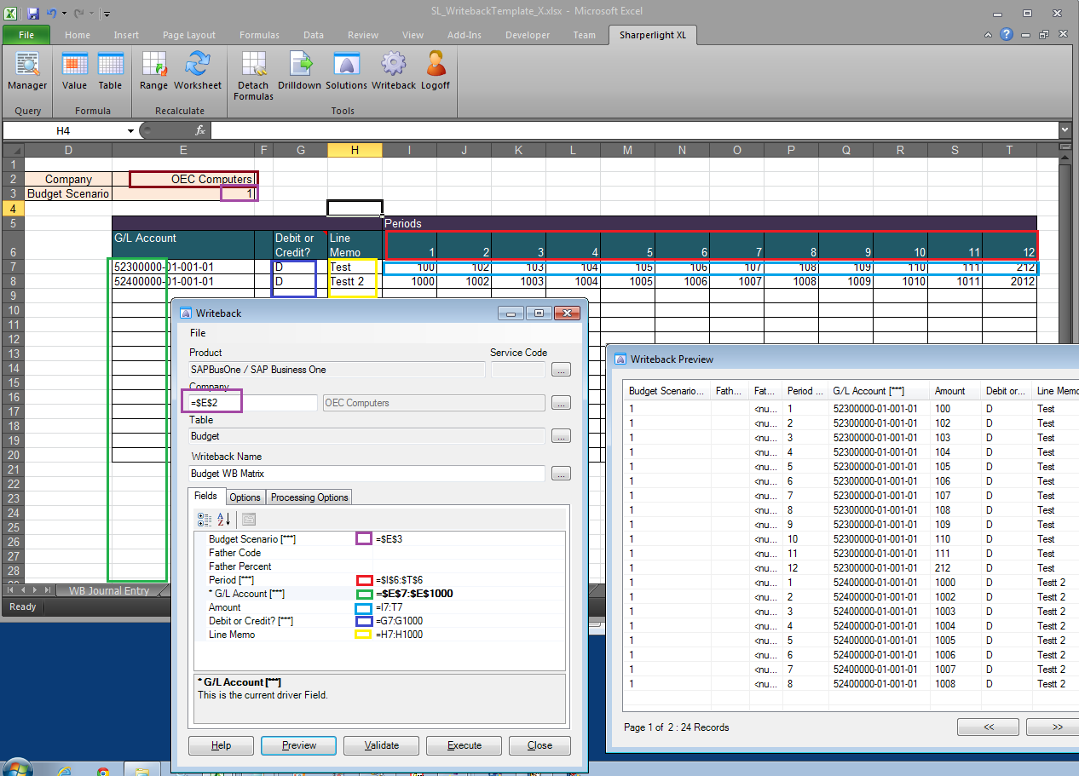
Task: Open the Drilldown tool
Action: click(299, 72)
